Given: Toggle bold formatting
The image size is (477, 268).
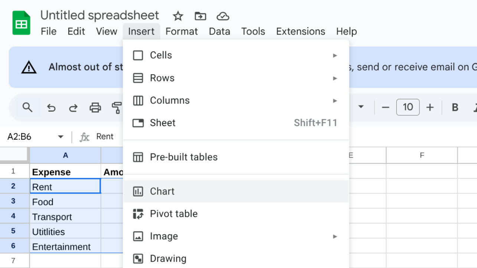Looking at the screenshot, I should 454,107.
